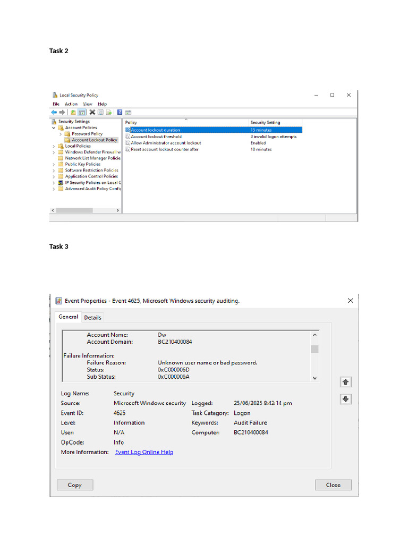
Task: Expand the Application Control Policies node
Action: point(54,176)
